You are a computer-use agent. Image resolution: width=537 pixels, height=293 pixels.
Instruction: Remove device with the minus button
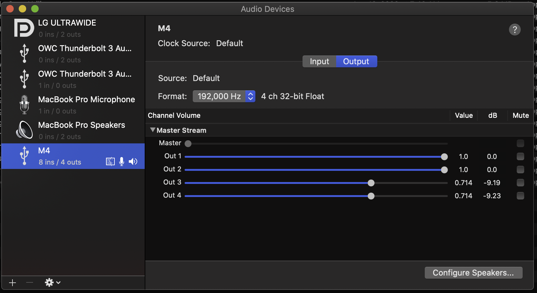click(30, 283)
